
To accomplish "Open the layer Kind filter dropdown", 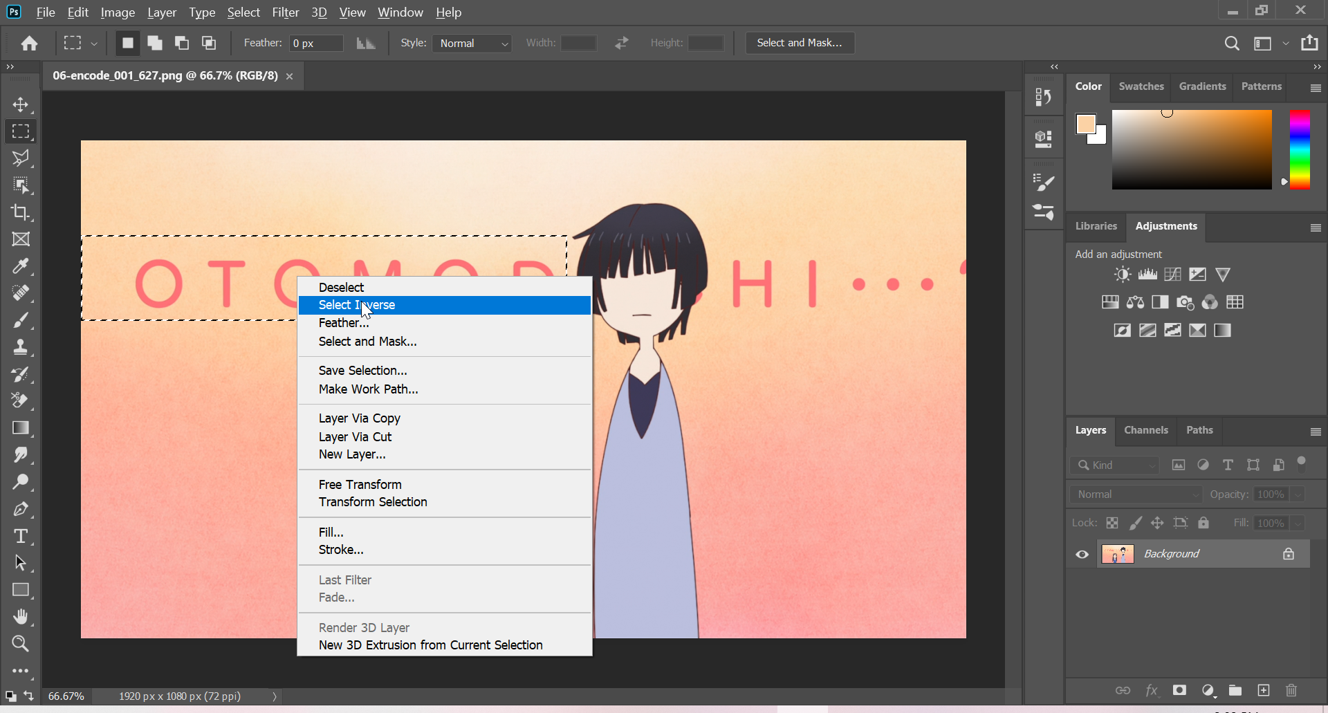I will coord(1115,465).
